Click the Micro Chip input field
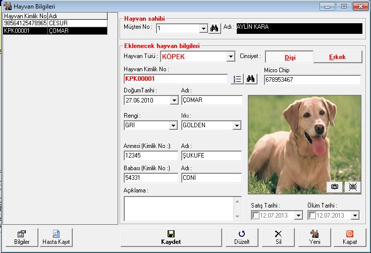The width and height of the screenshot is (371, 253). pos(312,80)
